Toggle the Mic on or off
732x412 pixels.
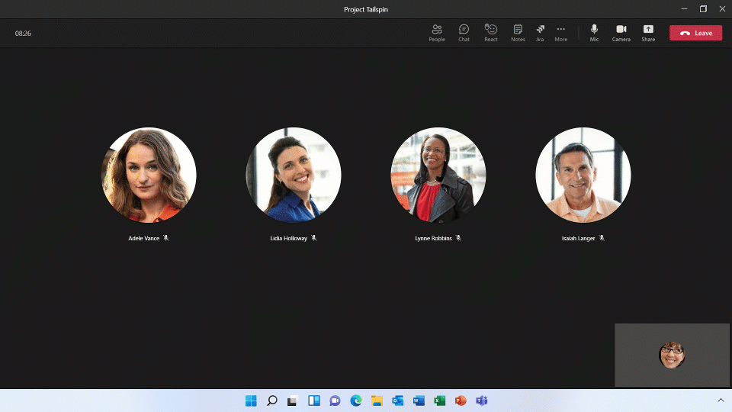tap(594, 33)
